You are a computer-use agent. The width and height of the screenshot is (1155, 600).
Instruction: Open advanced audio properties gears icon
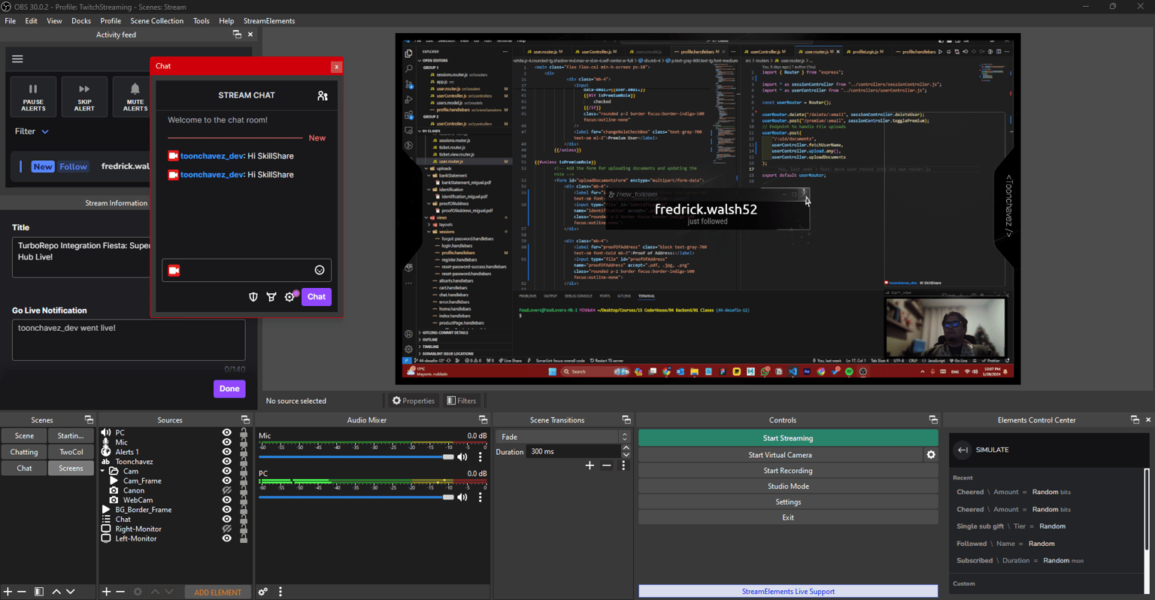(263, 592)
